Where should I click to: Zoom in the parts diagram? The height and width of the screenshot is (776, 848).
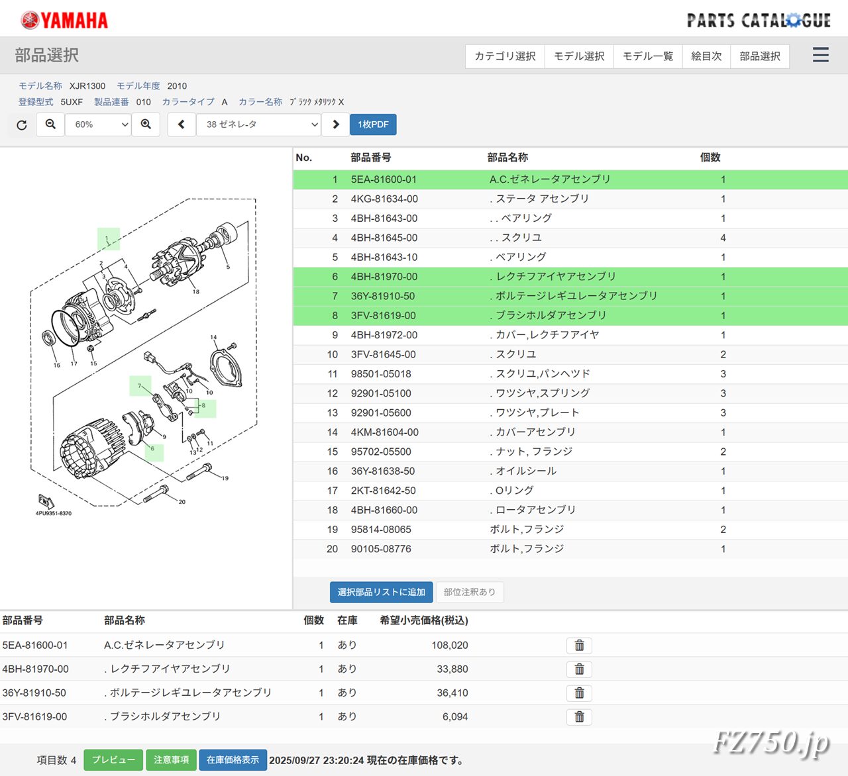click(x=146, y=124)
